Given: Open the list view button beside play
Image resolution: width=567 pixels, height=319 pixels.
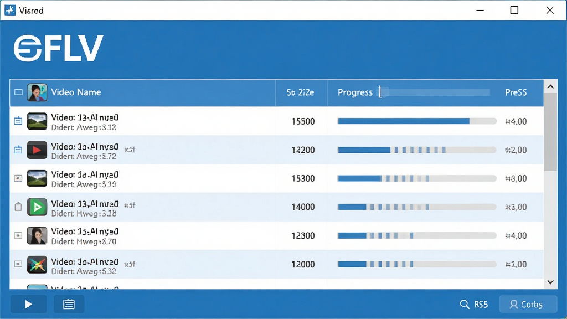Looking at the screenshot, I should (x=69, y=305).
